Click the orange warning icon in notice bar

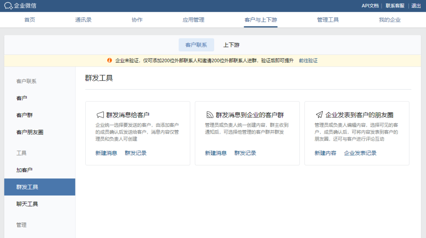(x=110, y=60)
